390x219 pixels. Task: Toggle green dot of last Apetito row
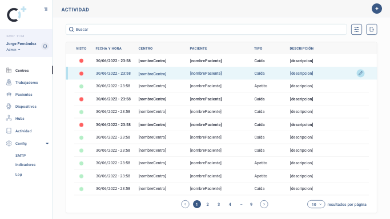[81, 176]
